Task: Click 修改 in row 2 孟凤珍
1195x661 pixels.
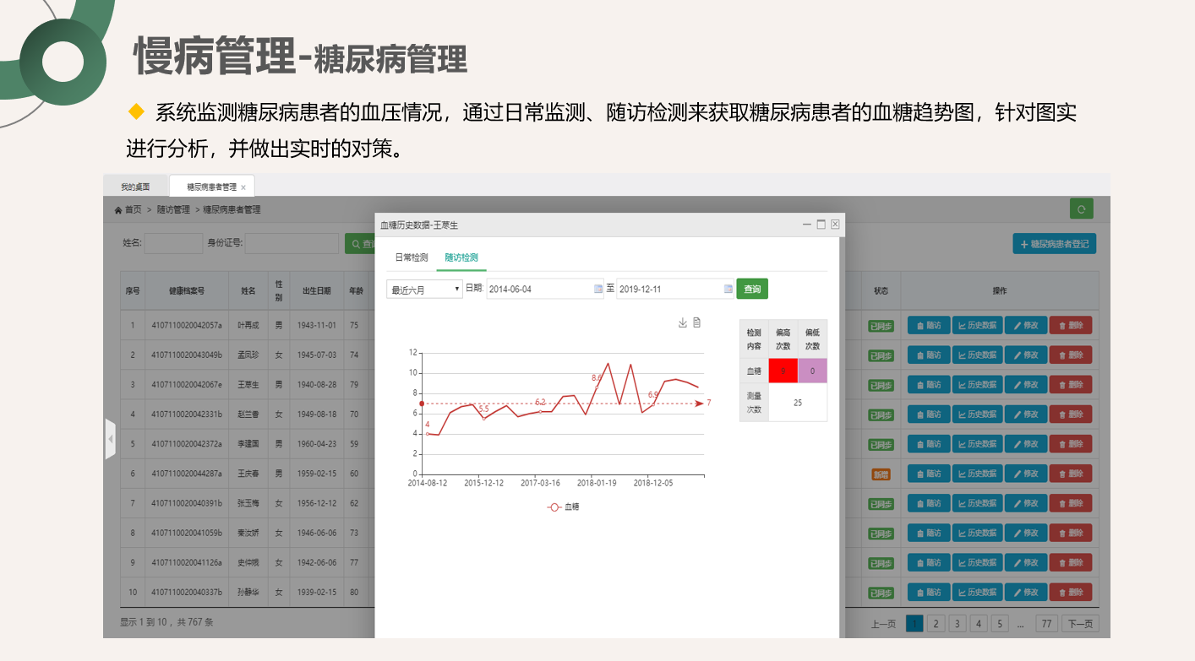Action: (1026, 355)
